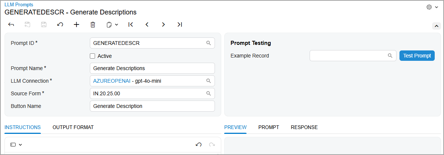Screen dimensions: 444x155
Task: Add a new record with plus icon
Action: click(x=76, y=25)
